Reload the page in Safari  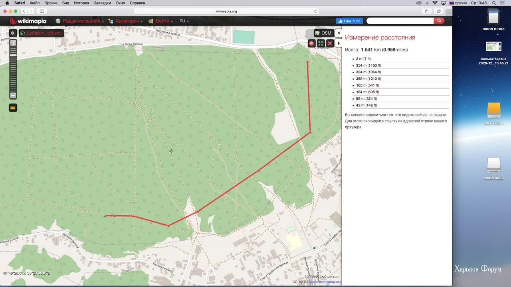(x=316, y=11)
